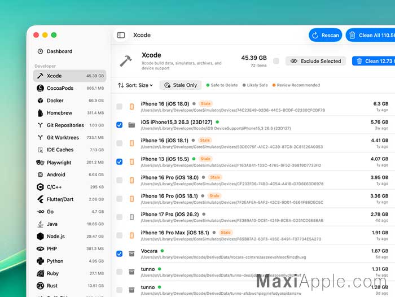The width and height of the screenshot is (395, 297).
Task: Uncheck the Vocara checkbox
Action: coord(120,254)
